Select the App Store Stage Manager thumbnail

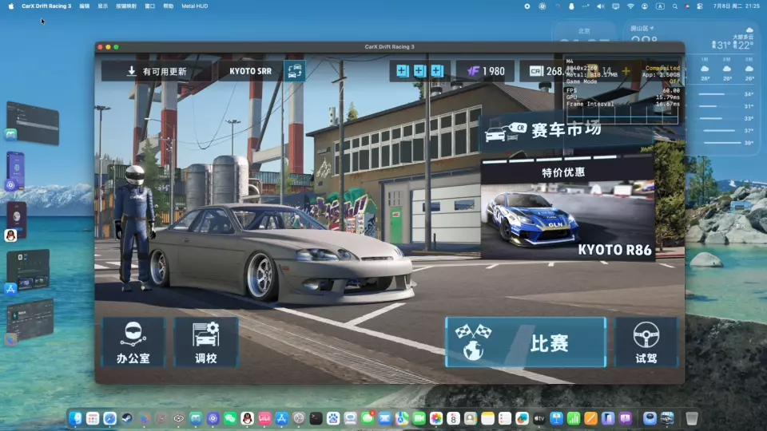[x=27, y=271]
